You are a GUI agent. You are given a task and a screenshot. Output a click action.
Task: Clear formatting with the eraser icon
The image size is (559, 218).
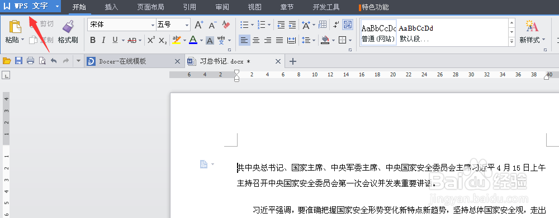point(226,25)
